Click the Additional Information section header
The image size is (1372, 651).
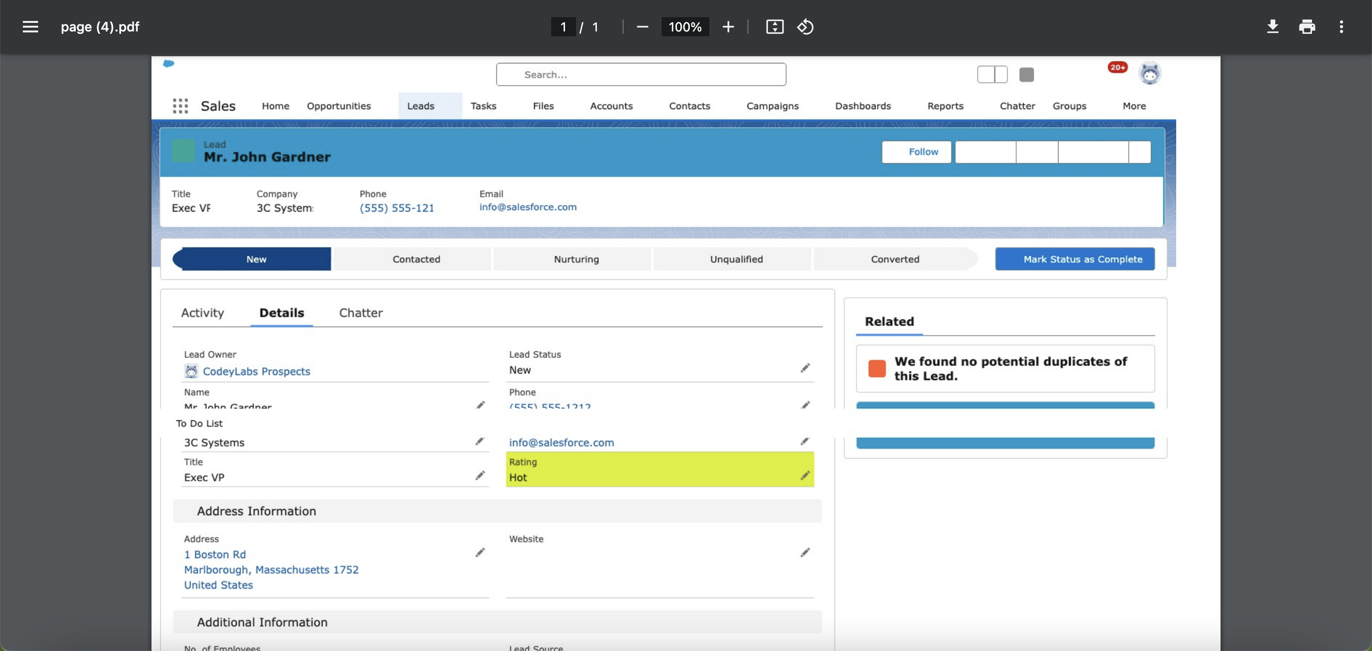pos(497,622)
